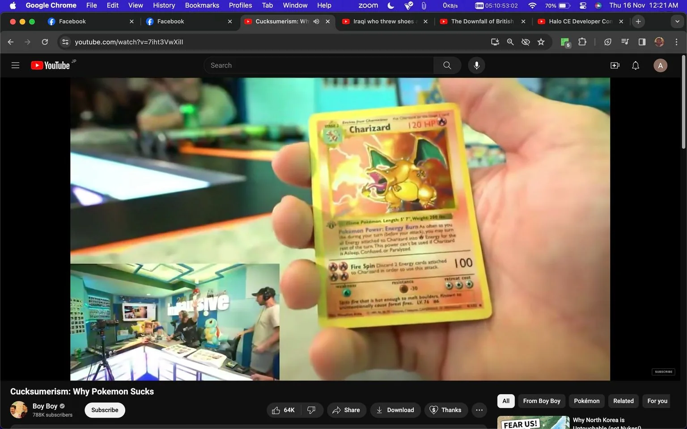Open the YouTube guide hamburger menu

pyautogui.click(x=15, y=65)
